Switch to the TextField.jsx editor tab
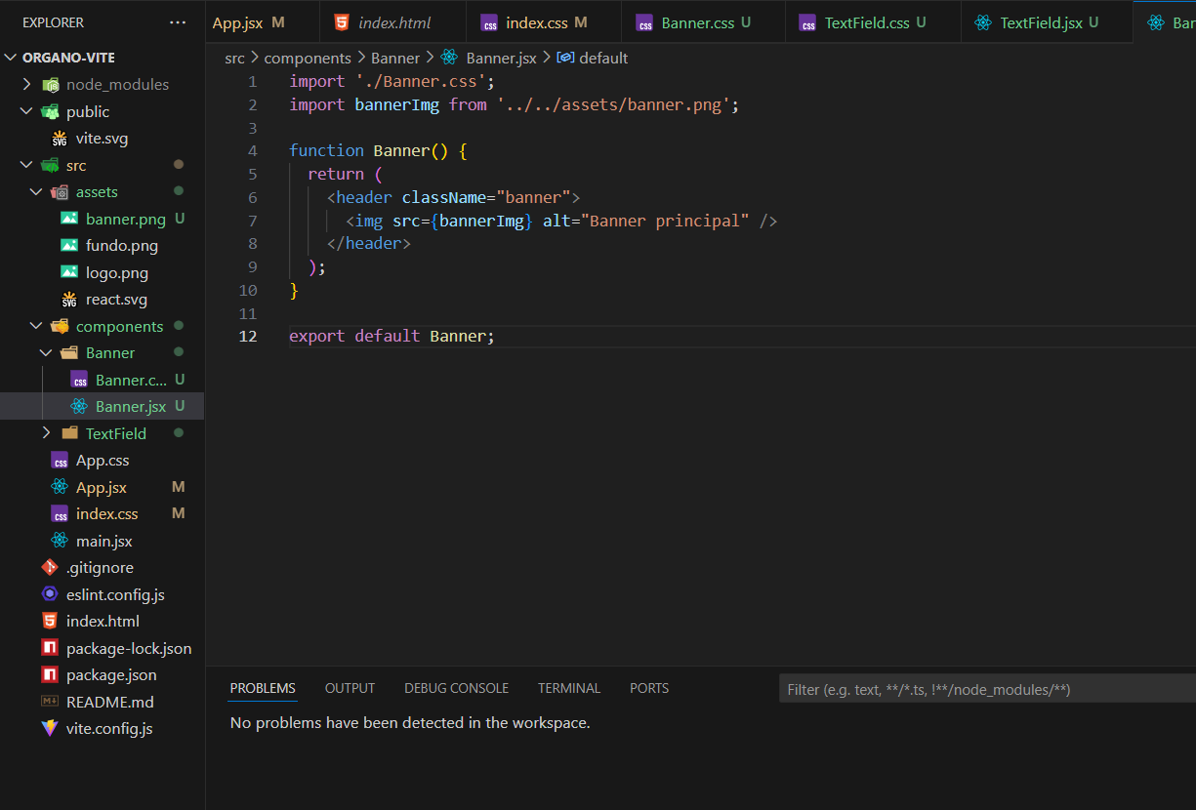Viewport: 1196px width, 810px height. point(1047,22)
